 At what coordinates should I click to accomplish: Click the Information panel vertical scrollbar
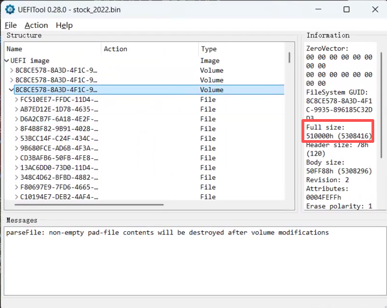point(382,105)
